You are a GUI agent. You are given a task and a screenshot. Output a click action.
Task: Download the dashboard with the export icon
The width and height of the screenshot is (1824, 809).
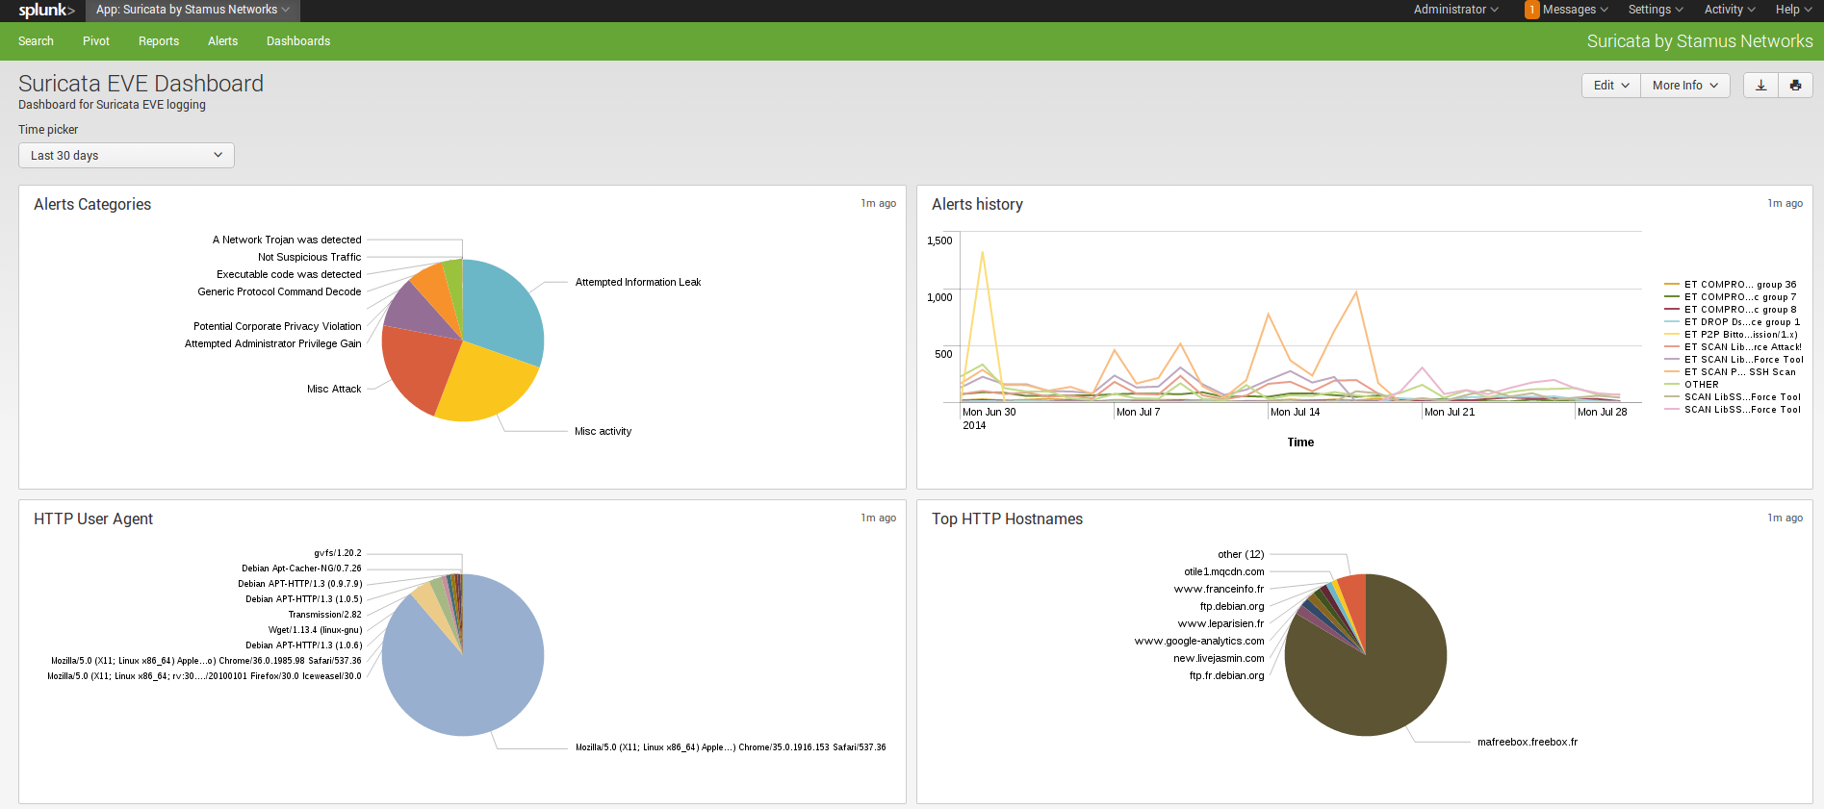pyautogui.click(x=1760, y=86)
